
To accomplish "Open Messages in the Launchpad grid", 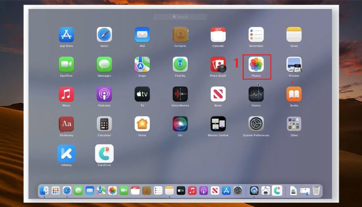I will pos(104,65).
